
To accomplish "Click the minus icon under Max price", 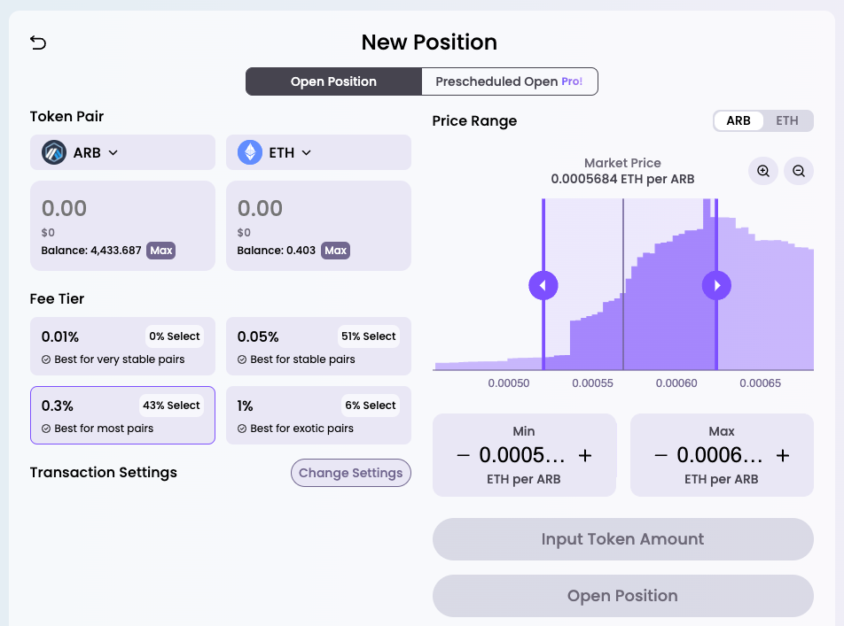I will [x=661, y=455].
